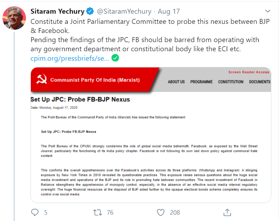The image size is (279, 221).
Task: Click the hammer and sickle logo
Action: pos(41,80)
